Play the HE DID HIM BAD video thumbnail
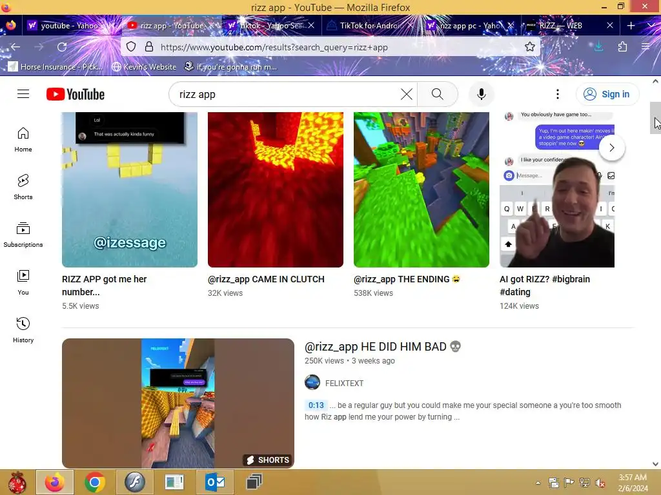 click(178, 403)
